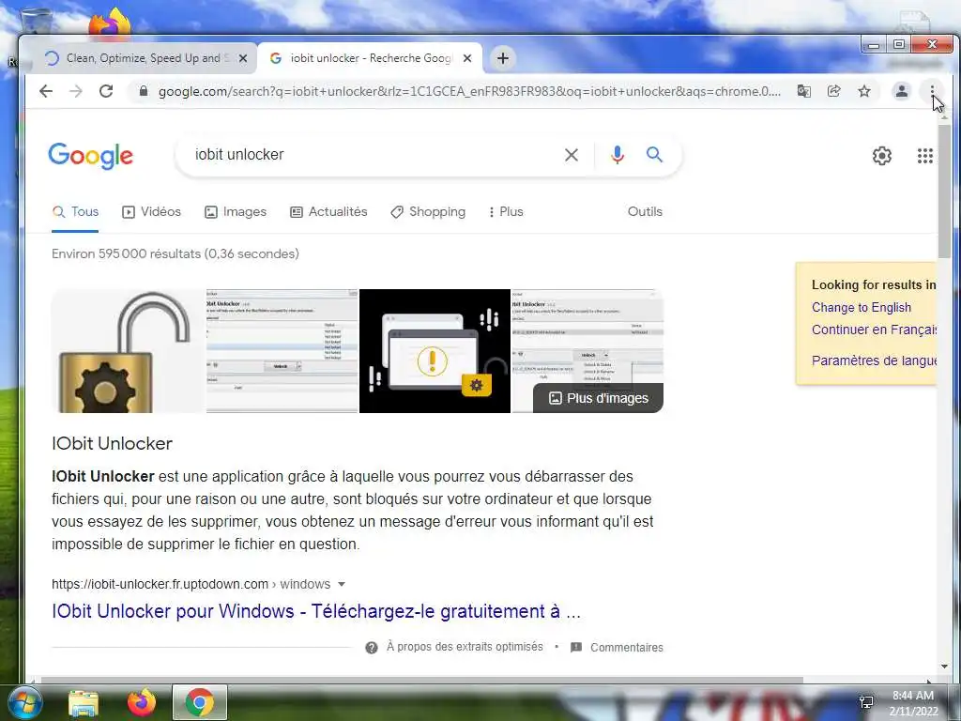Screen dimensions: 961x721
Task: Click the vertical scrollbar thumb
Action: point(944,190)
